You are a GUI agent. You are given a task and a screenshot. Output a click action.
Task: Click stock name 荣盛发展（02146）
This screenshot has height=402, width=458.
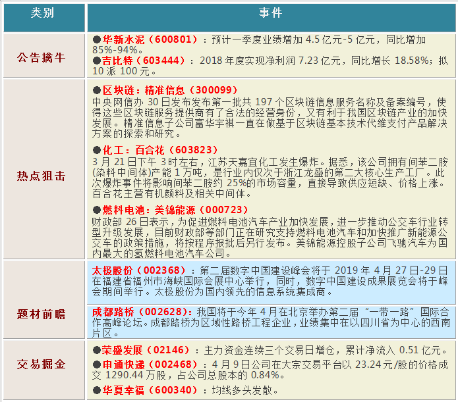[146, 350]
